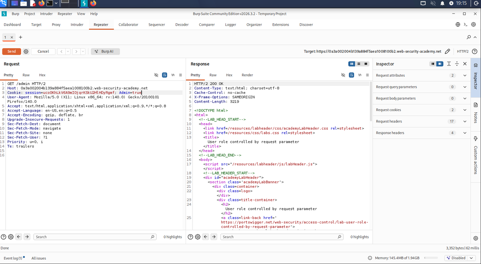This screenshot has height=264, width=481.
Task: Switch to the Intruder tab
Action: click(x=77, y=24)
